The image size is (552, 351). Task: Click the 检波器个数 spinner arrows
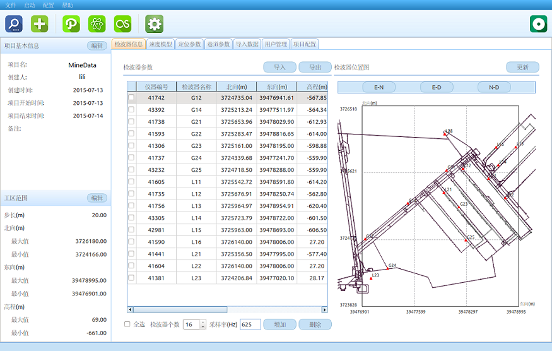click(x=203, y=324)
